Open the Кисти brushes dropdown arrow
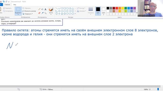Viewport: 163px width, 91px height. click(51, 14)
